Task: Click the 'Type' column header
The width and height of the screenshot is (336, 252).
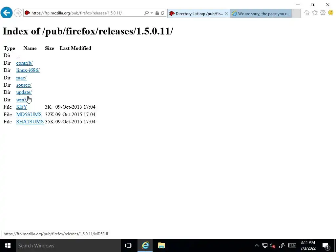Action: click(x=10, y=48)
